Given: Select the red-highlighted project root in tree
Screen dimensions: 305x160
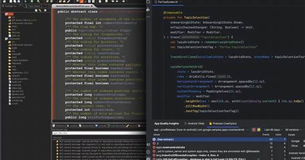Looking at the screenshot, I should tap(9, 14).
